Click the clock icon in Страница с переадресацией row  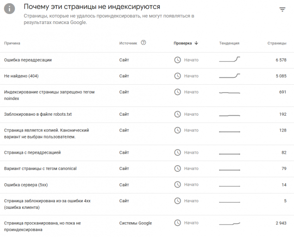(177, 152)
